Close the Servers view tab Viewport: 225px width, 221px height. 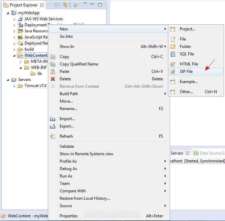pos(188,153)
